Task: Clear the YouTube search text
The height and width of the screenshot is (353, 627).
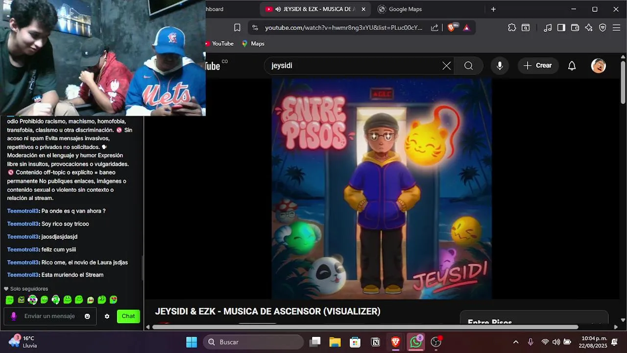Action: tap(446, 66)
